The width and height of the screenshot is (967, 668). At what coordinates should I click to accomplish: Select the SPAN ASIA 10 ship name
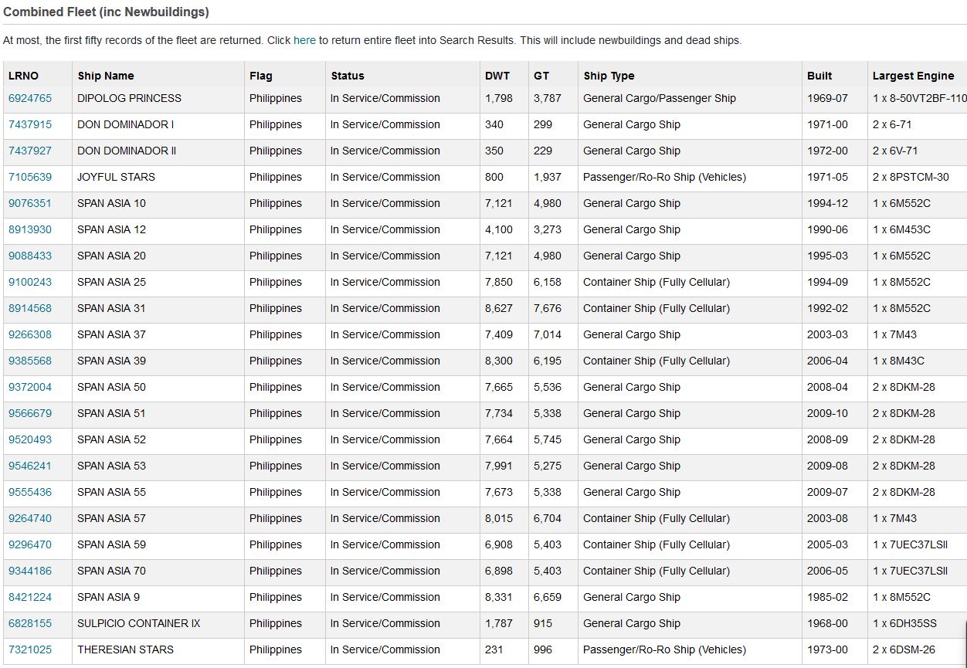111,203
